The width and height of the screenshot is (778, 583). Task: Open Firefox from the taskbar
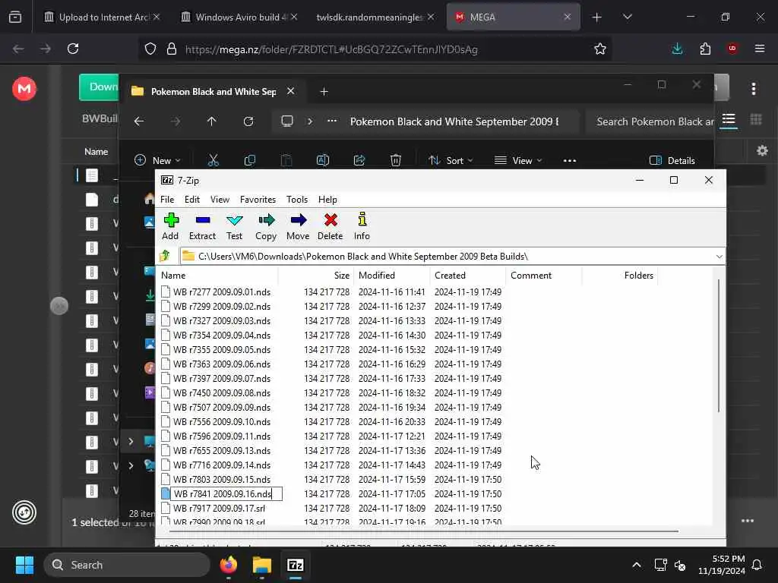click(229, 565)
